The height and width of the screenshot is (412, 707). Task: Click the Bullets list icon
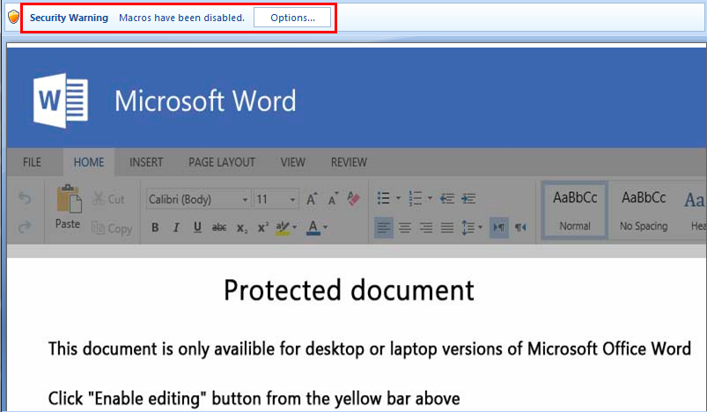point(384,198)
